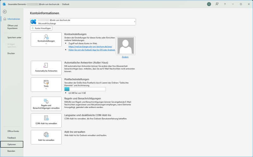The height and width of the screenshot is (157, 253).
Task: Open the Öffnen und Exportieren tab
Action: tap(13, 27)
